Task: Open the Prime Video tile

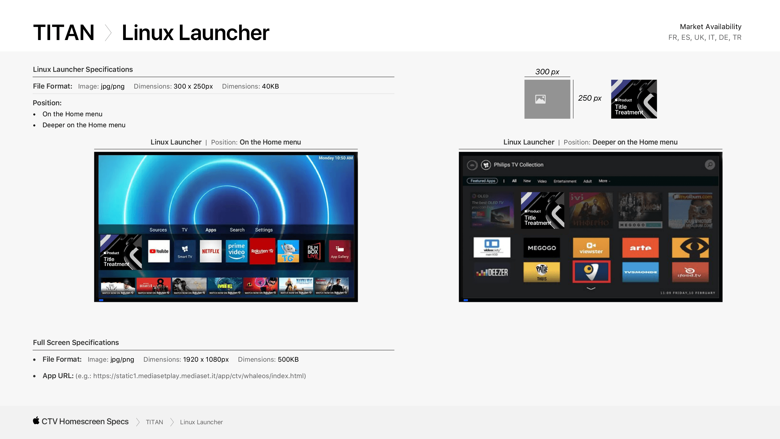Action: (x=237, y=251)
